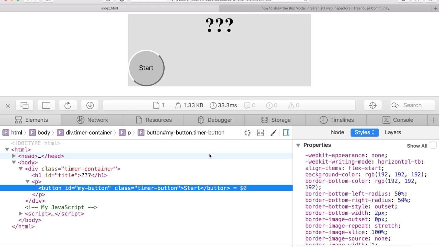Open the Storage tab
The image size is (439, 247).
click(x=275, y=120)
